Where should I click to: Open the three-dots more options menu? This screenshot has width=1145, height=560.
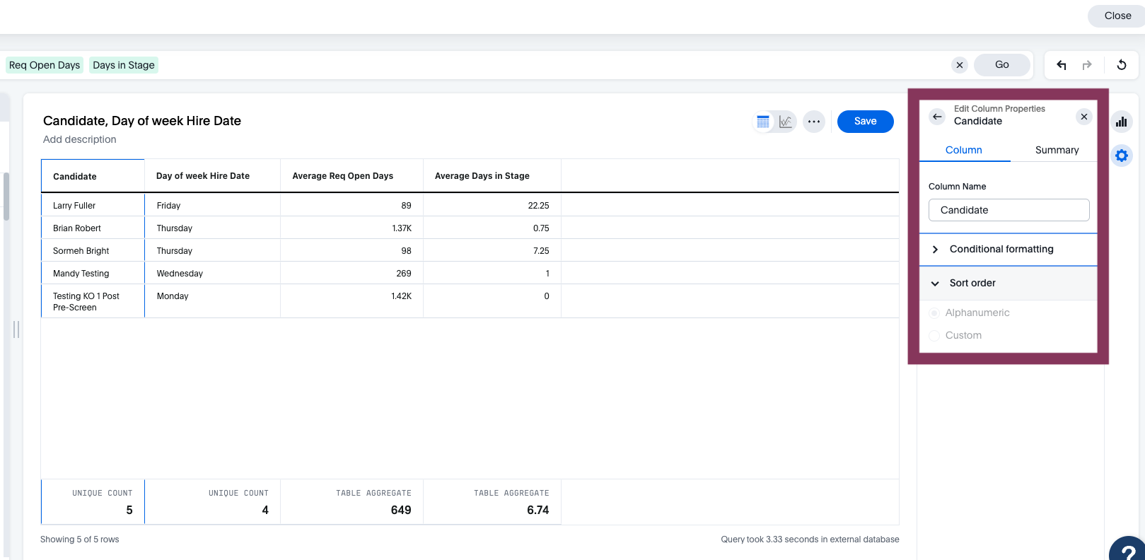pos(814,122)
